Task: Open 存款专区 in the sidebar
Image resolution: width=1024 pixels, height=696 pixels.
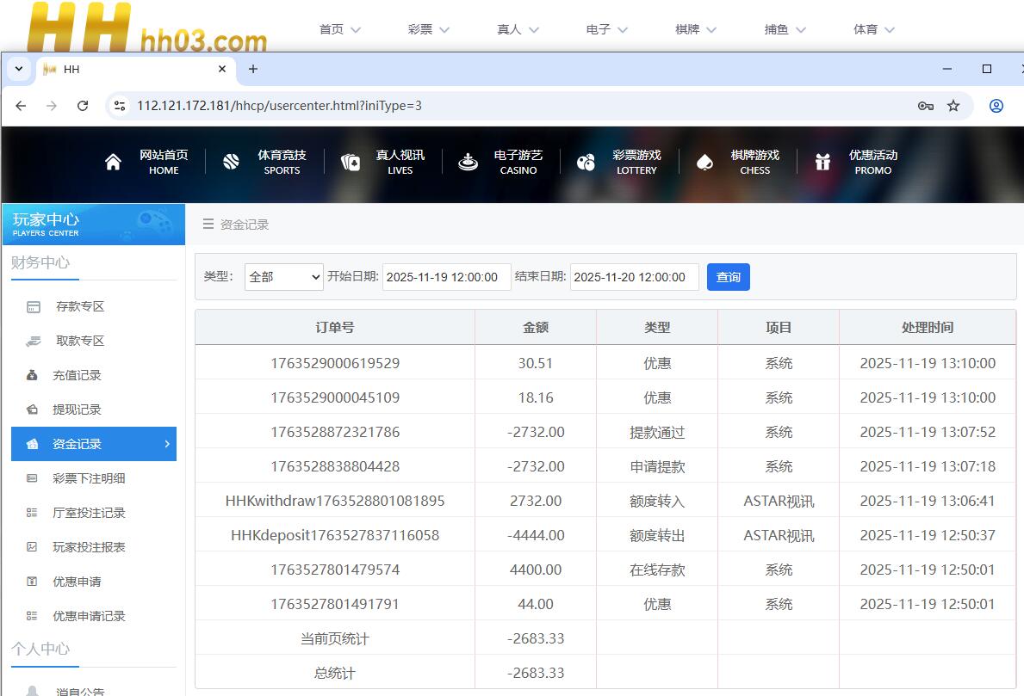Action: (79, 306)
